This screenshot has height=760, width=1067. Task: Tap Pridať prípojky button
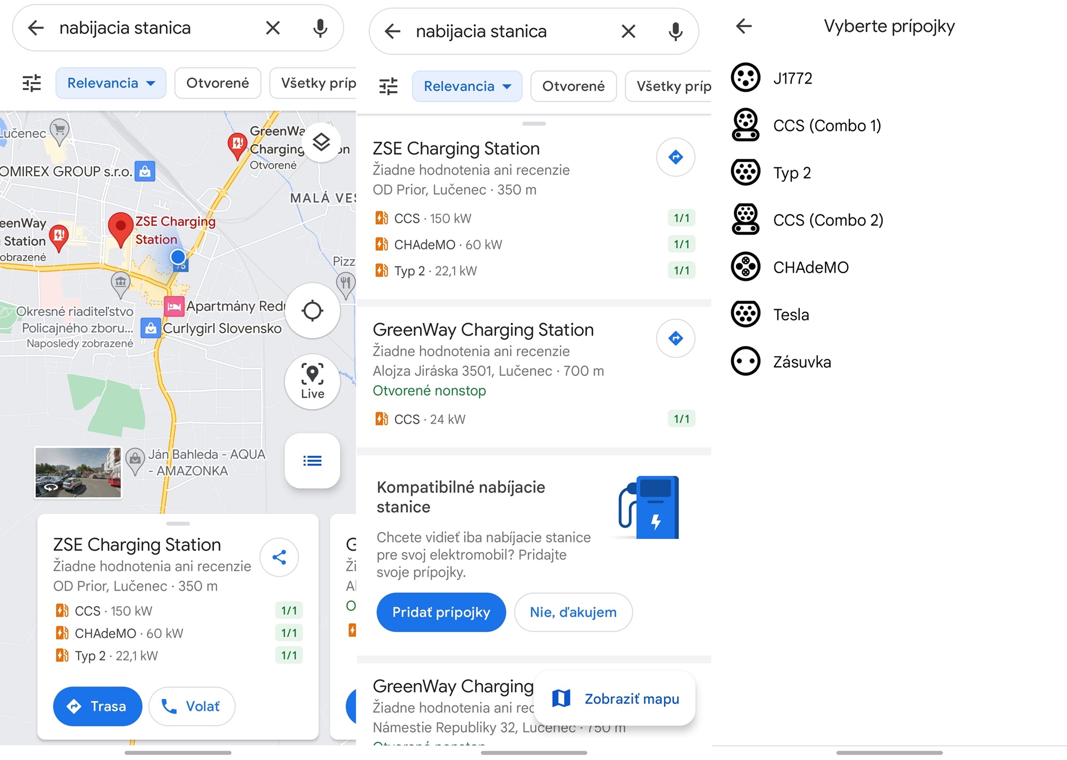tap(441, 612)
